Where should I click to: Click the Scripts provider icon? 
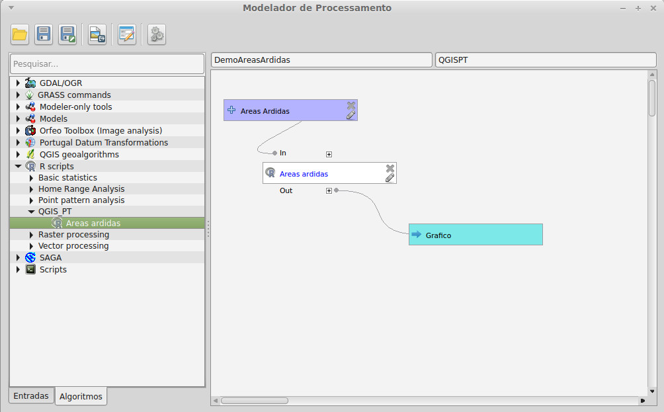click(x=30, y=269)
